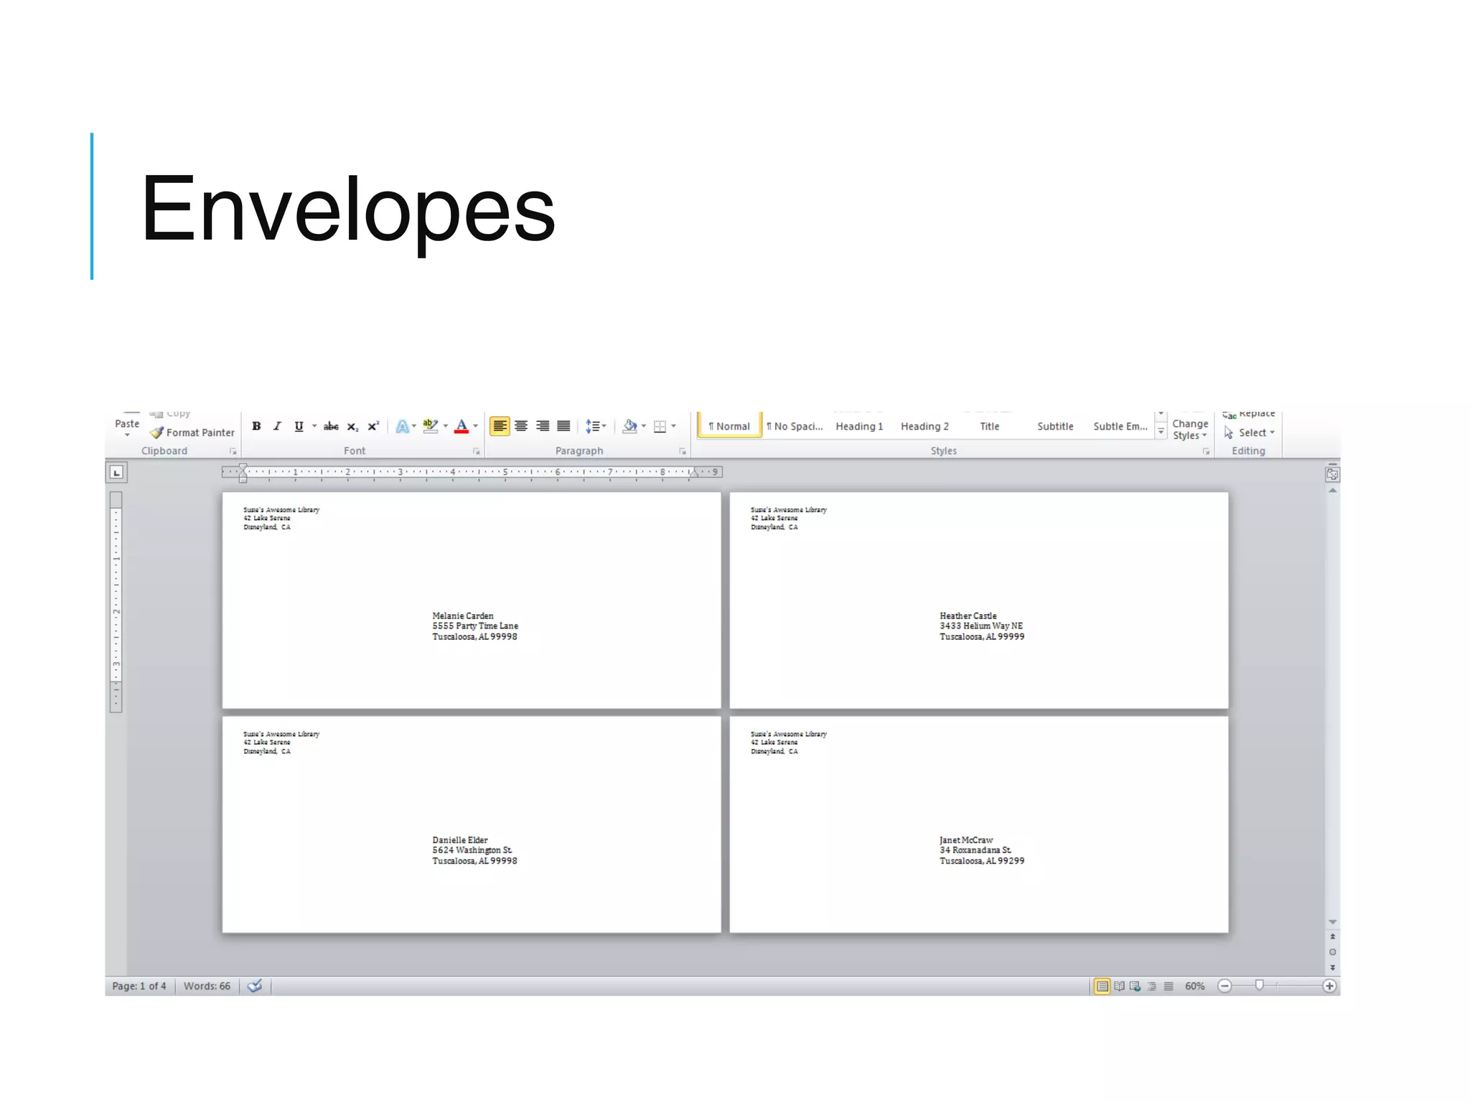Justify the text
The height and width of the screenshot is (1102, 1470).
(x=564, y=426)
